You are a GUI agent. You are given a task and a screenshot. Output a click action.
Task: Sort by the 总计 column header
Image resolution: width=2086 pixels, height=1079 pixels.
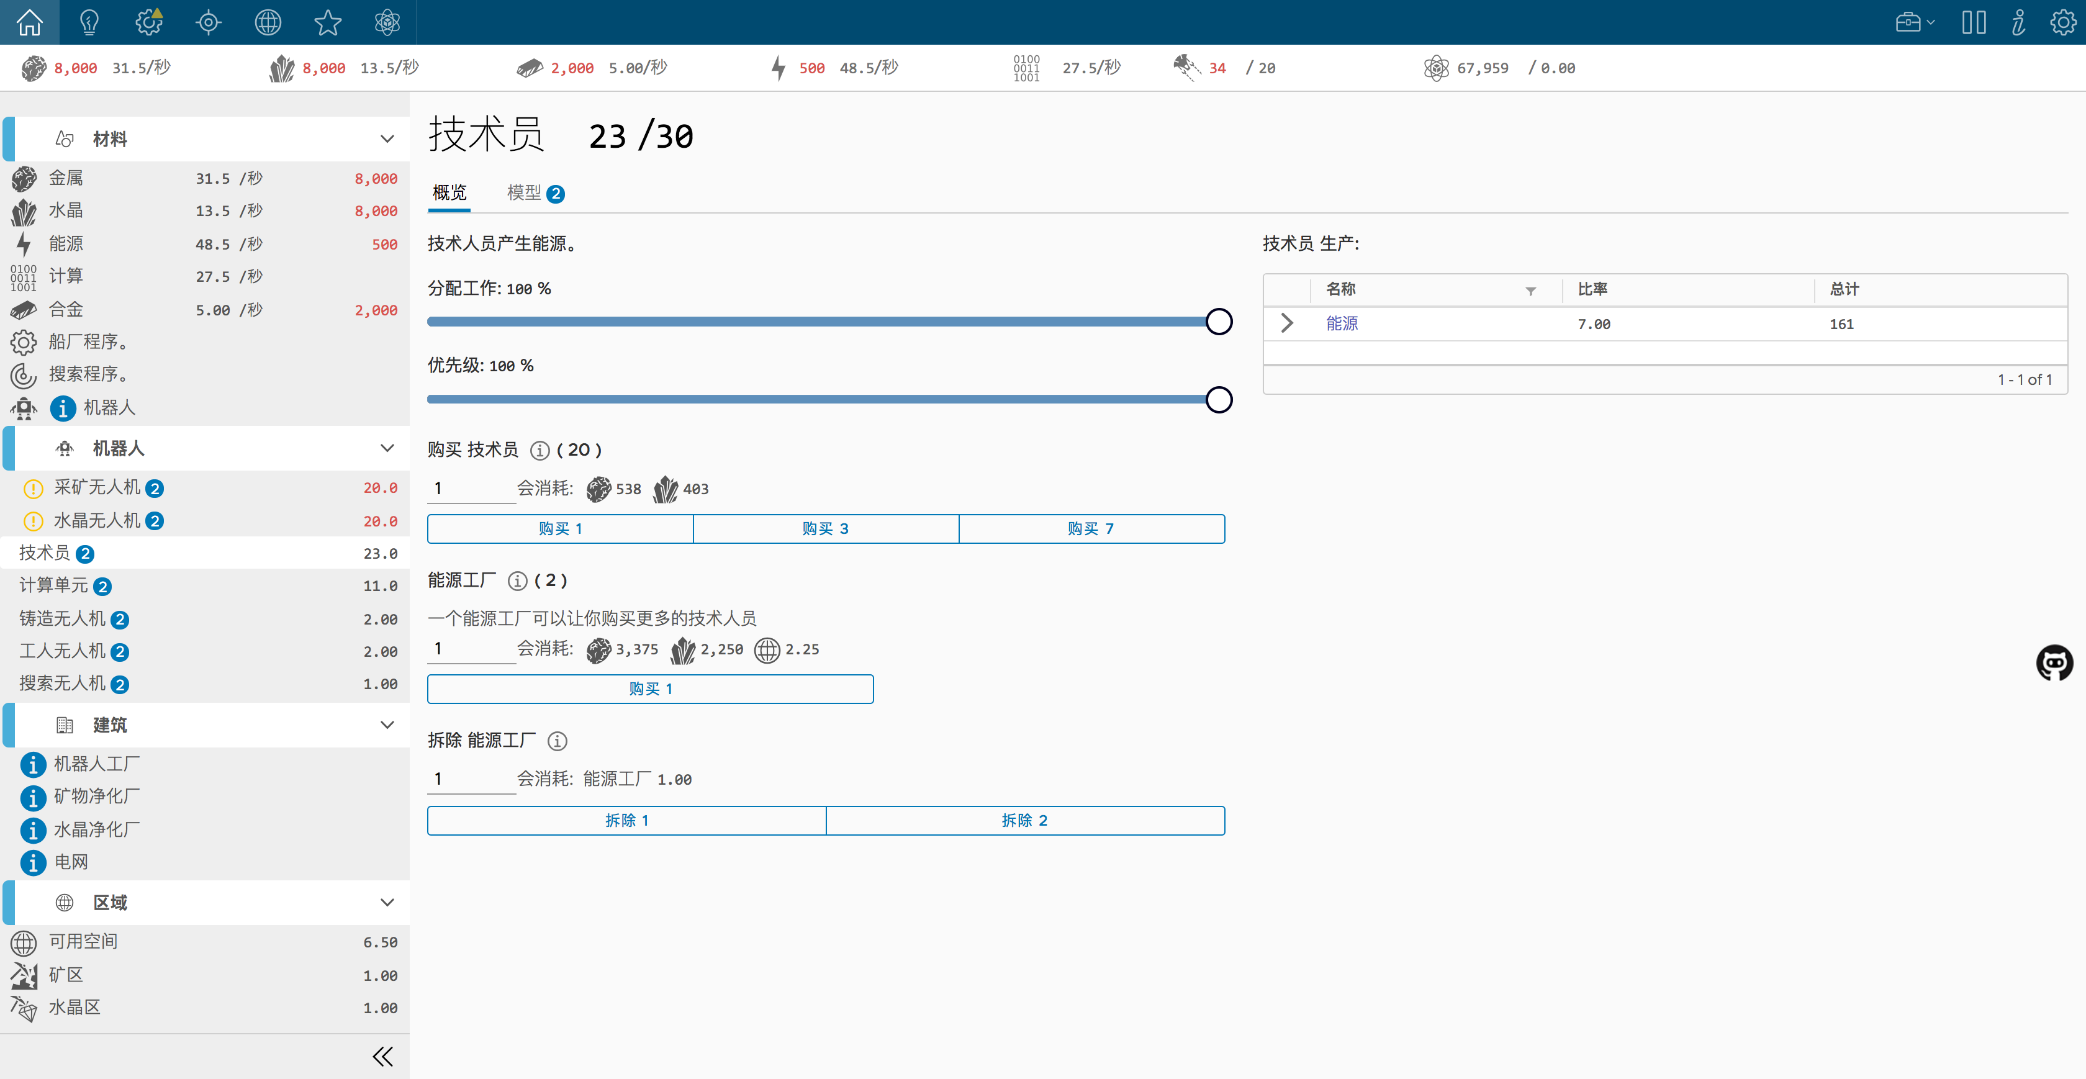coord(1844,289)
